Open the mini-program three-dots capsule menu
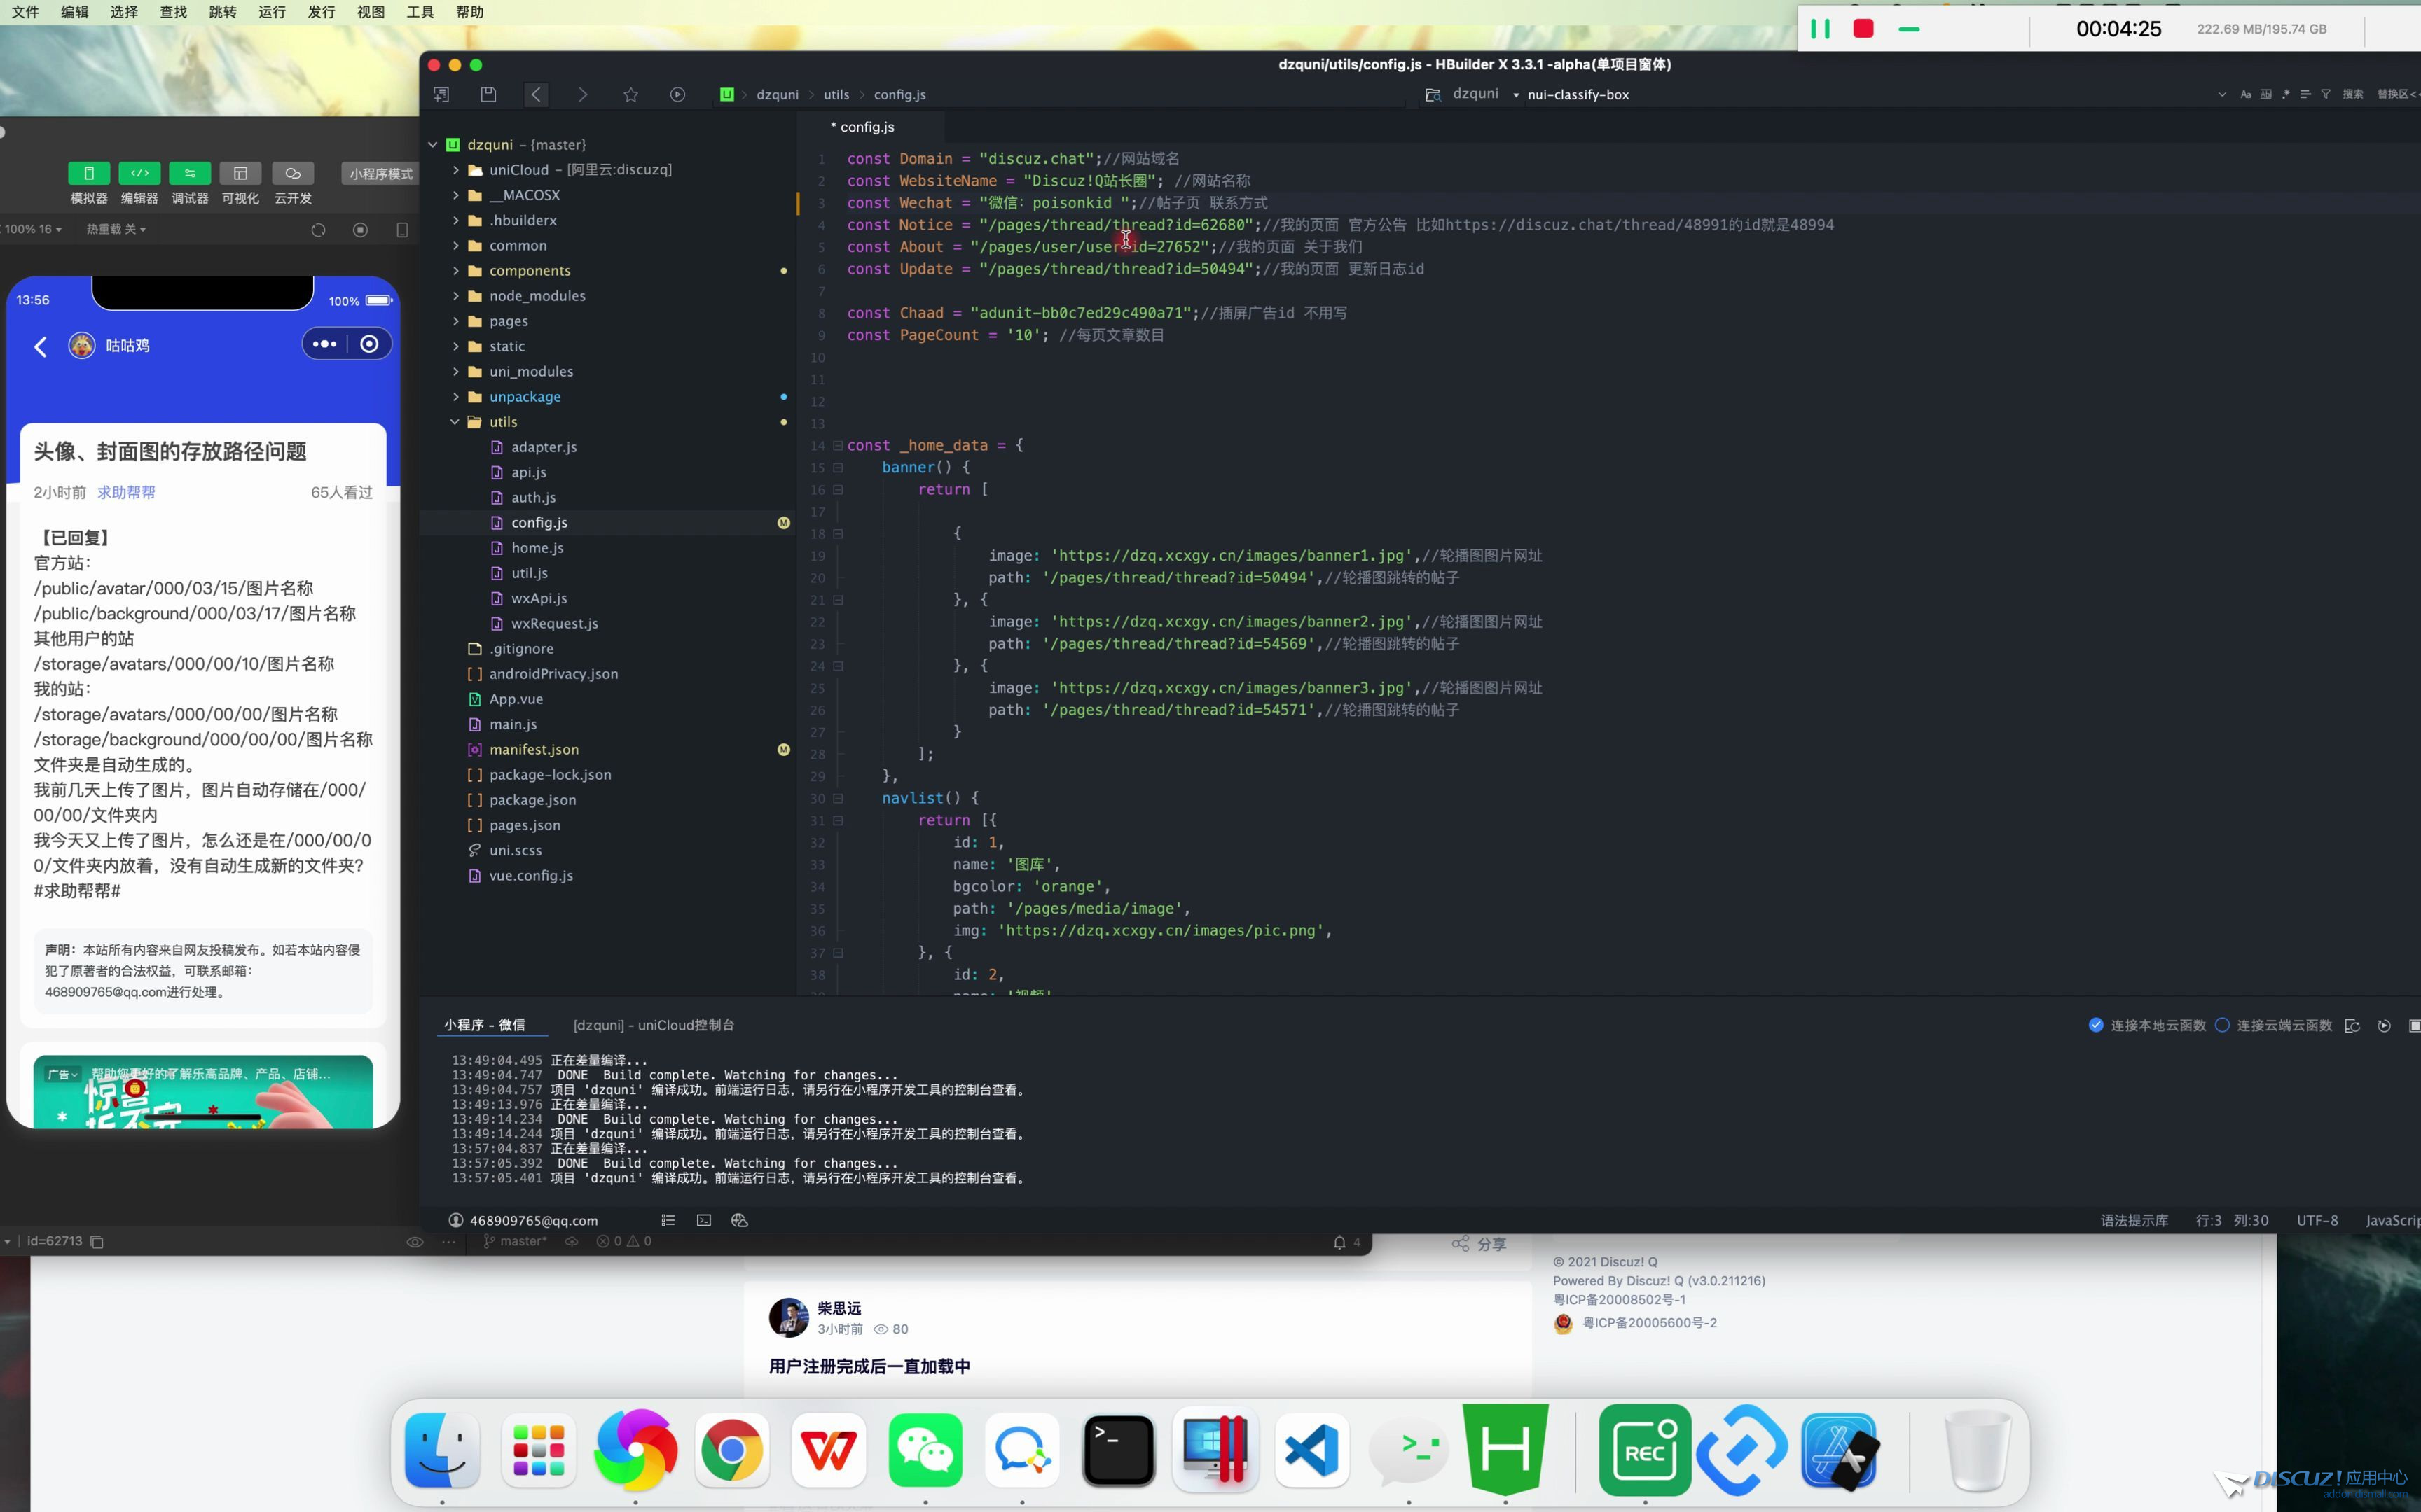The height and width of the screenshot is (1512, 2421). click(324, 344)
